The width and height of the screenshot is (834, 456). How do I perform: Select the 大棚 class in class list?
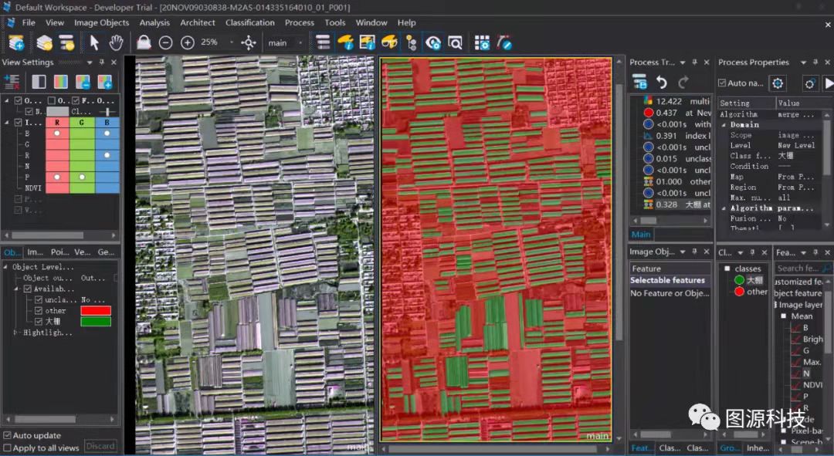pyautogui.click(x=754, y=280)
